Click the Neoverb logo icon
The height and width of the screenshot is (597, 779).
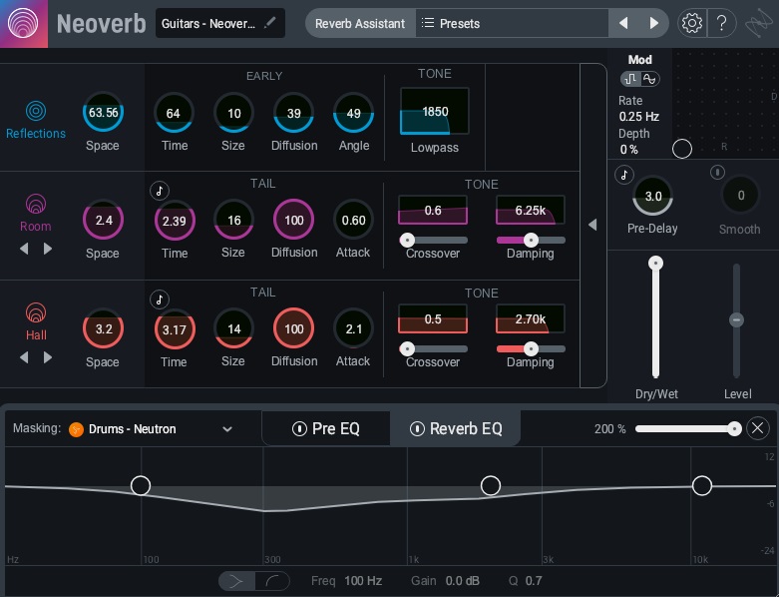pos(23,23)
